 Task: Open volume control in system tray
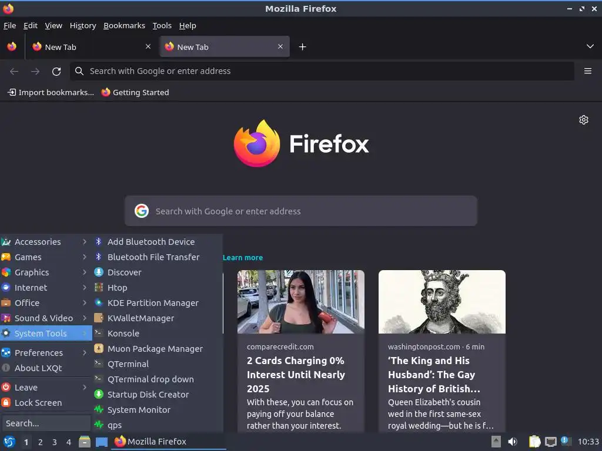pyautogui.click(x=513, y=442)
